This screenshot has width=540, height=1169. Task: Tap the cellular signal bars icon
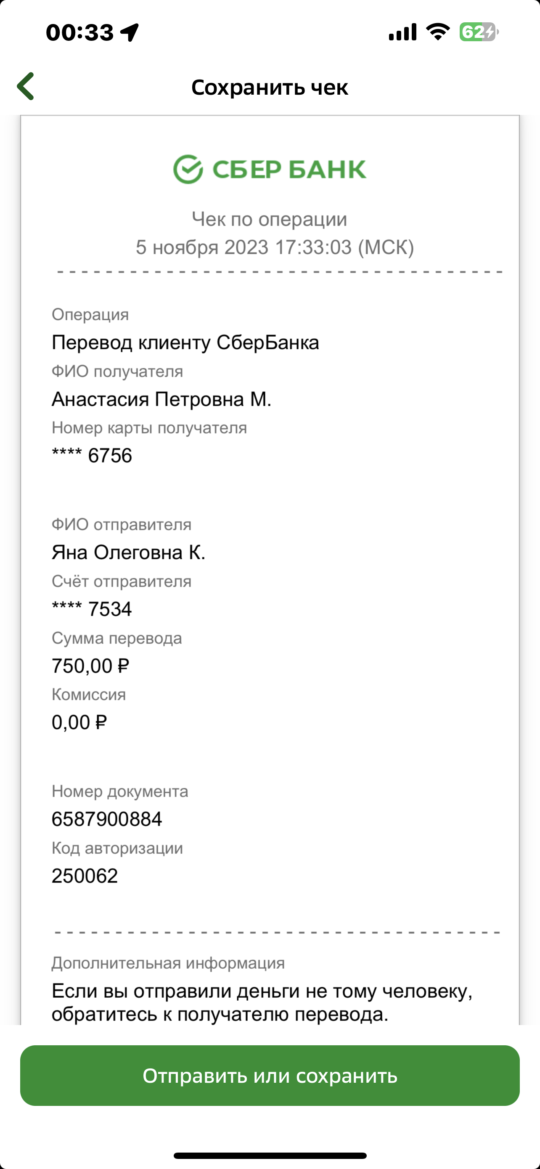[x=402, y=32]
